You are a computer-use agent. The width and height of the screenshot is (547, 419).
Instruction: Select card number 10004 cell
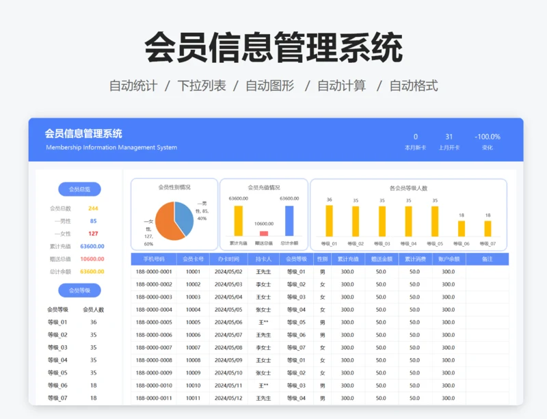coord(194,310)
